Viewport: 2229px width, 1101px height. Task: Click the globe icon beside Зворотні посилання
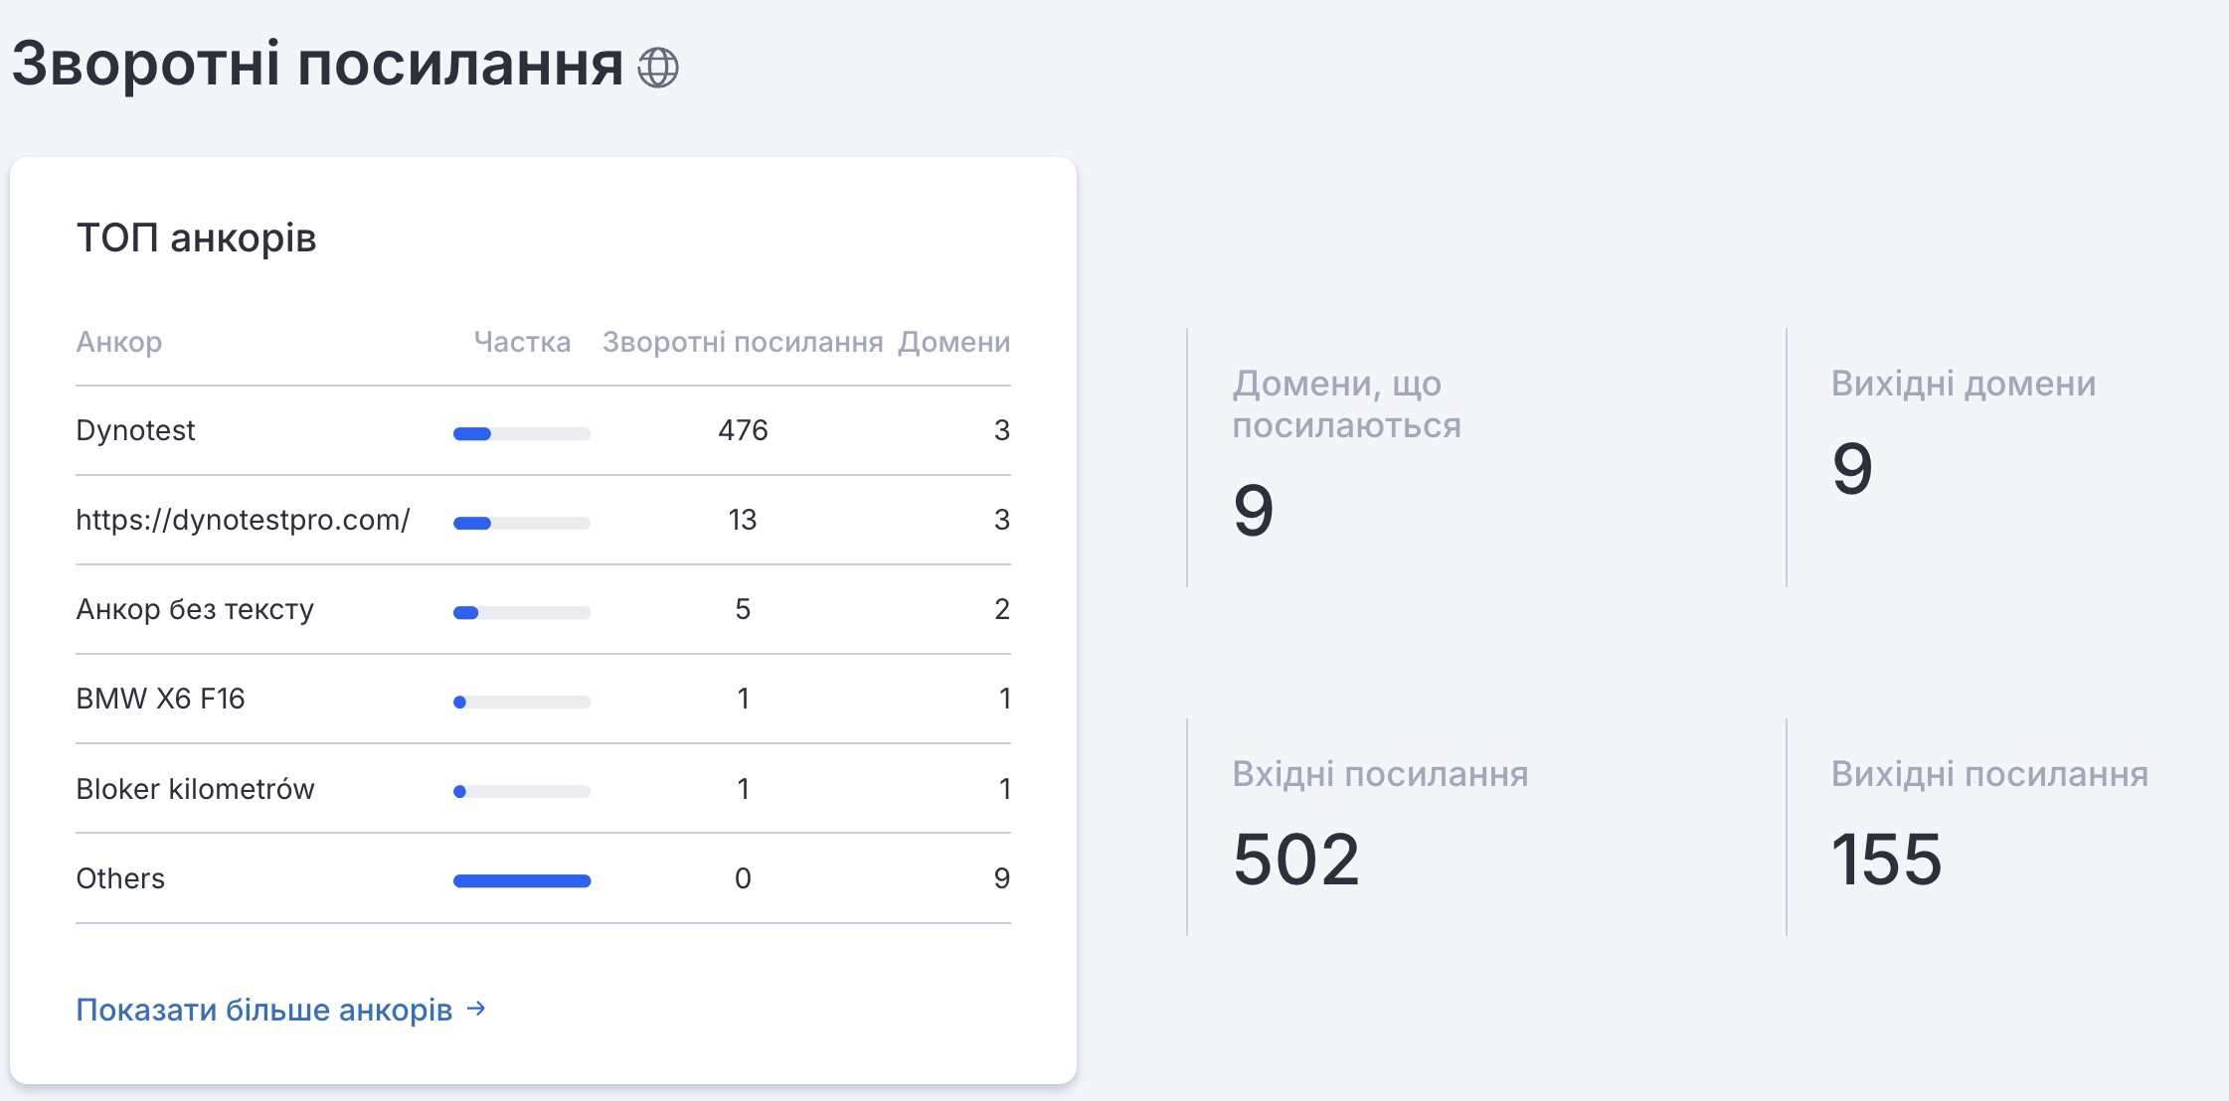657,68
